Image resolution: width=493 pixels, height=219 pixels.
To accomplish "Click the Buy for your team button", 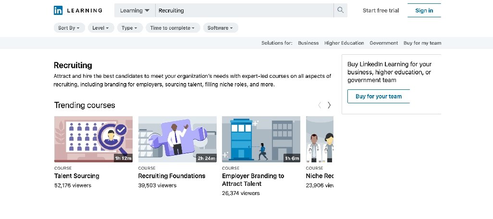I will click(x=378, y=96).
